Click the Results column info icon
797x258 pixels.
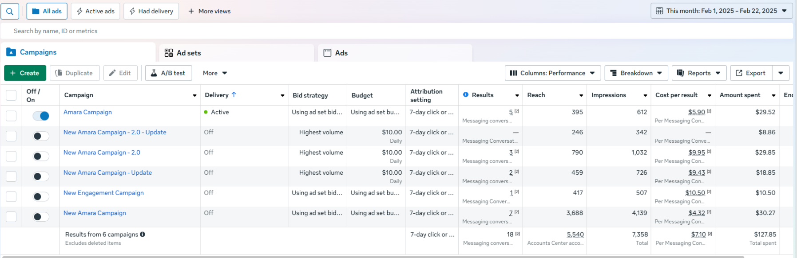tap(466, 95)
